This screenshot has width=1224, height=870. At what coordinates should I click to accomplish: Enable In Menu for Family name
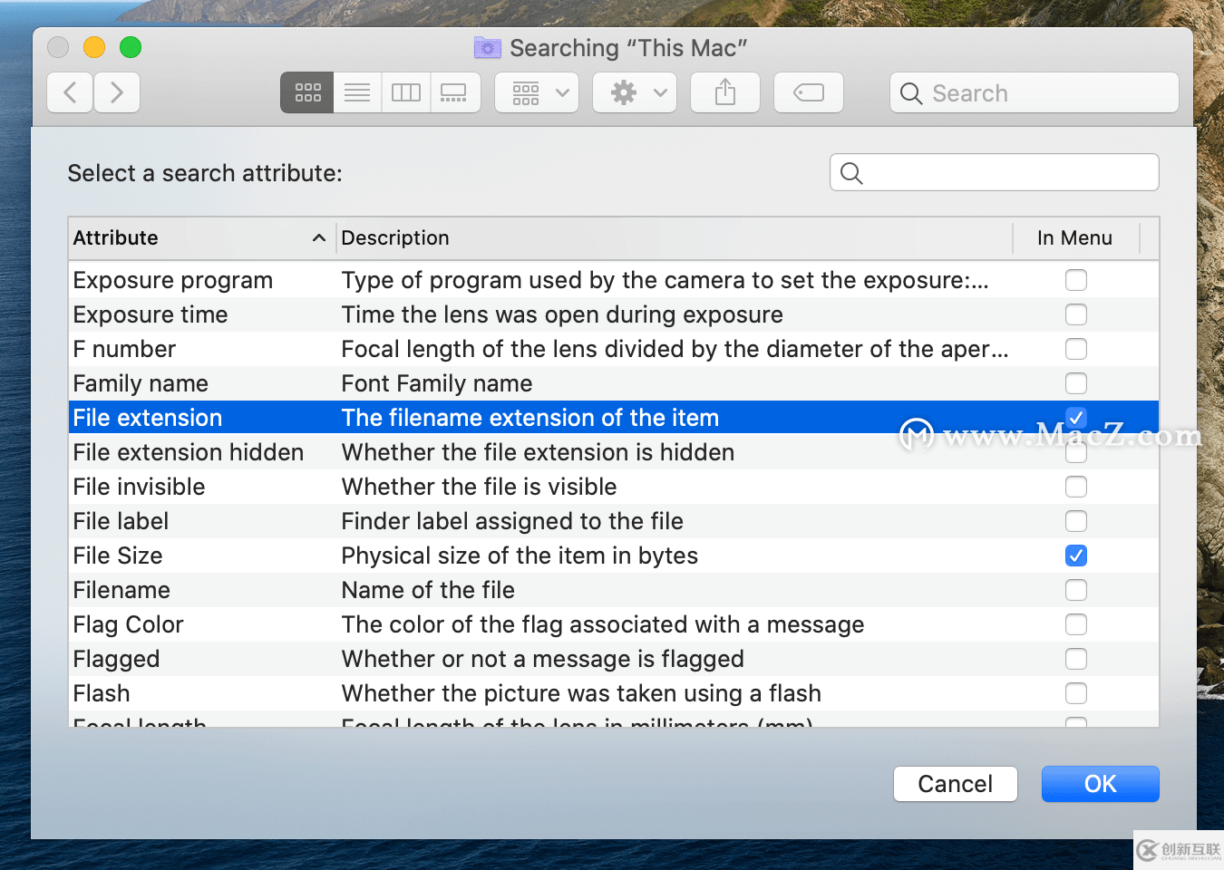1076,382
